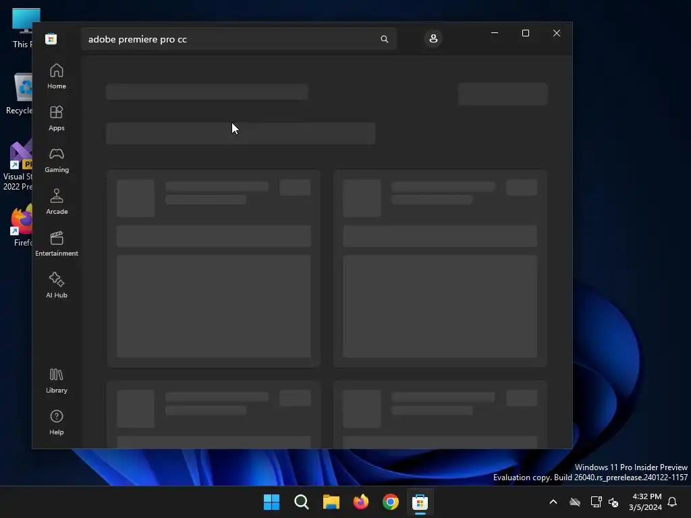Screen dimensions: 691x518
Task: Maximize the Microsoft Store window
Action: pyautogui.click(x=525, y=33)
